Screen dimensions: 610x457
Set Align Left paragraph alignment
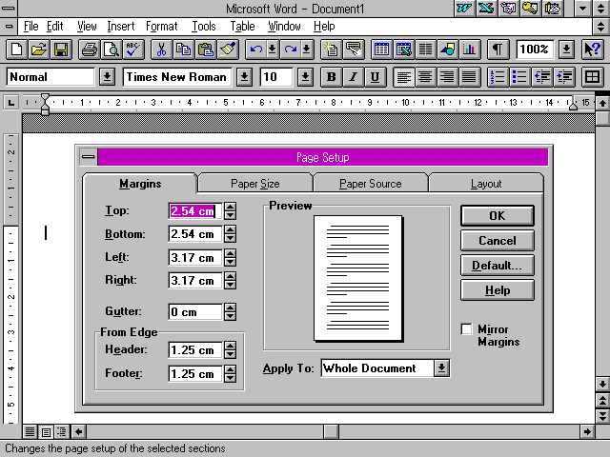[403, 77]
